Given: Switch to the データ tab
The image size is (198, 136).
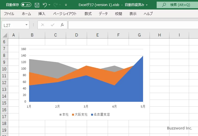Looking at the screenshot, I should [x=103, y=14].
